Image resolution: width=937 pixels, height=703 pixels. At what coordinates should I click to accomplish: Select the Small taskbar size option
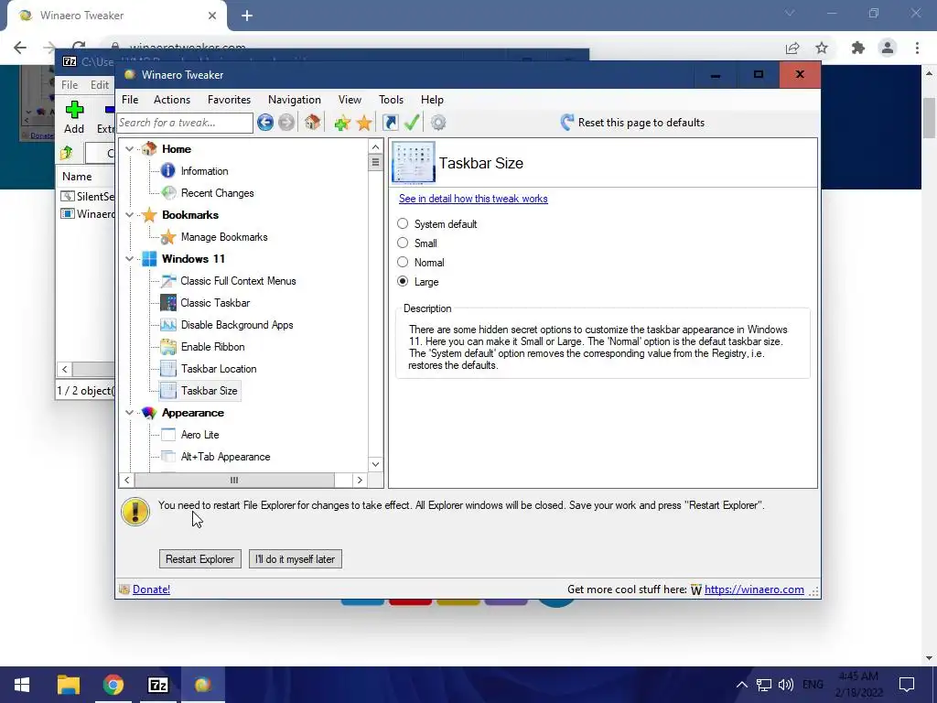[x=403, y=243]
